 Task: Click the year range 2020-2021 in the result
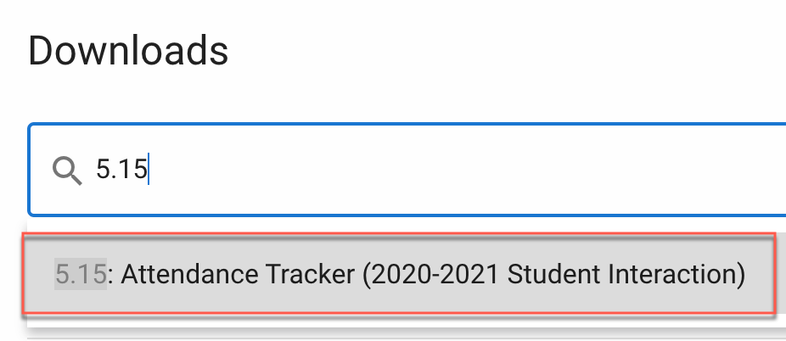[x=431, y=274]
